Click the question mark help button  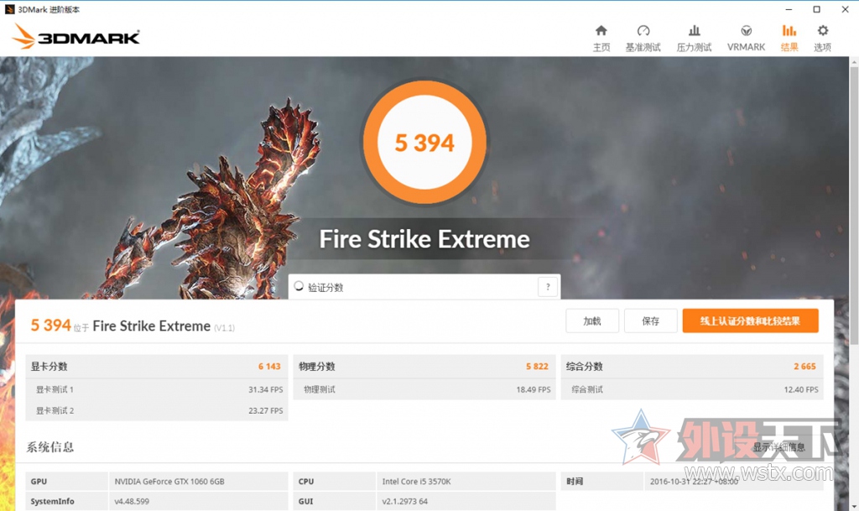[x=548, y=286]
